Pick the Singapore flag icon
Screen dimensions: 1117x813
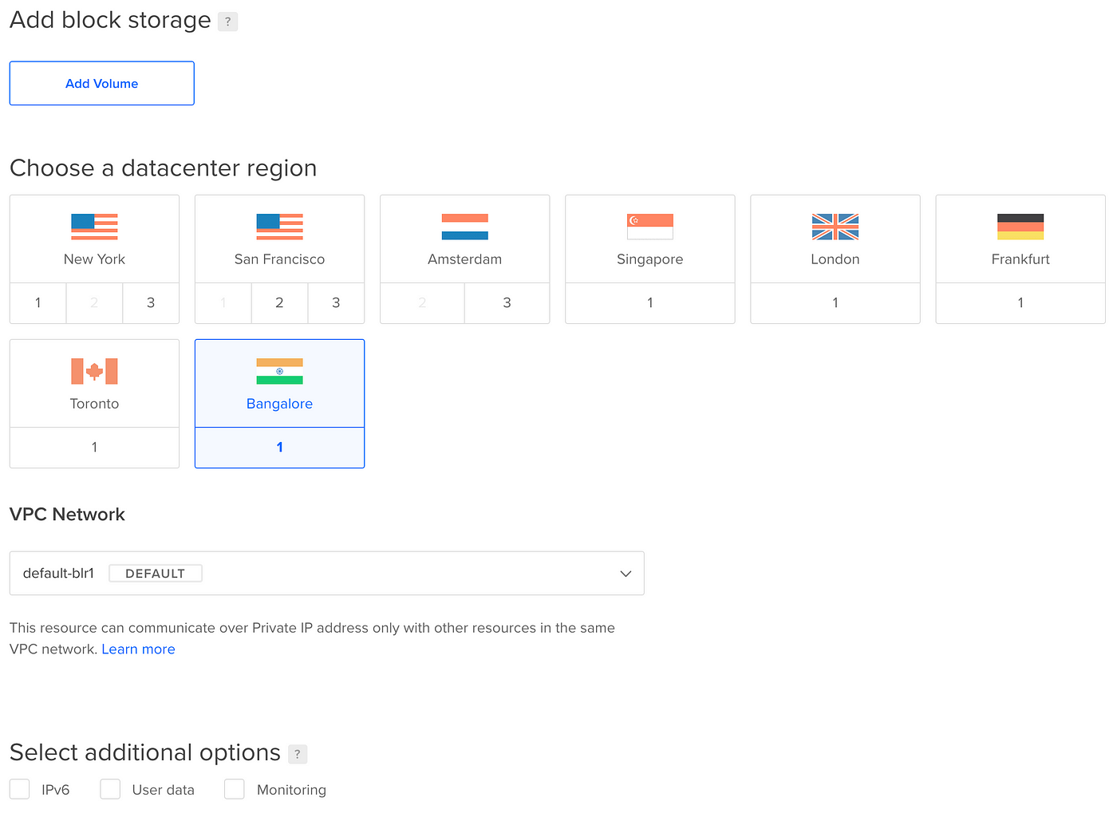649,227
